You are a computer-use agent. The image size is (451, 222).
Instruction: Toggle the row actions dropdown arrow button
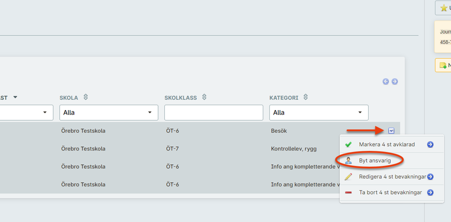tap(391, 131)
